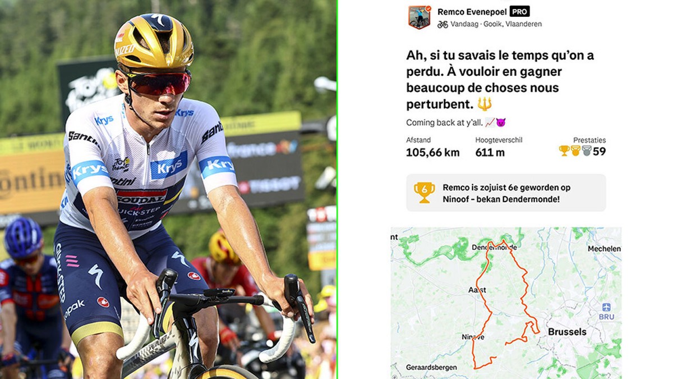
Task: Select the Aalst label on the route map
Action: click(477, 290)
